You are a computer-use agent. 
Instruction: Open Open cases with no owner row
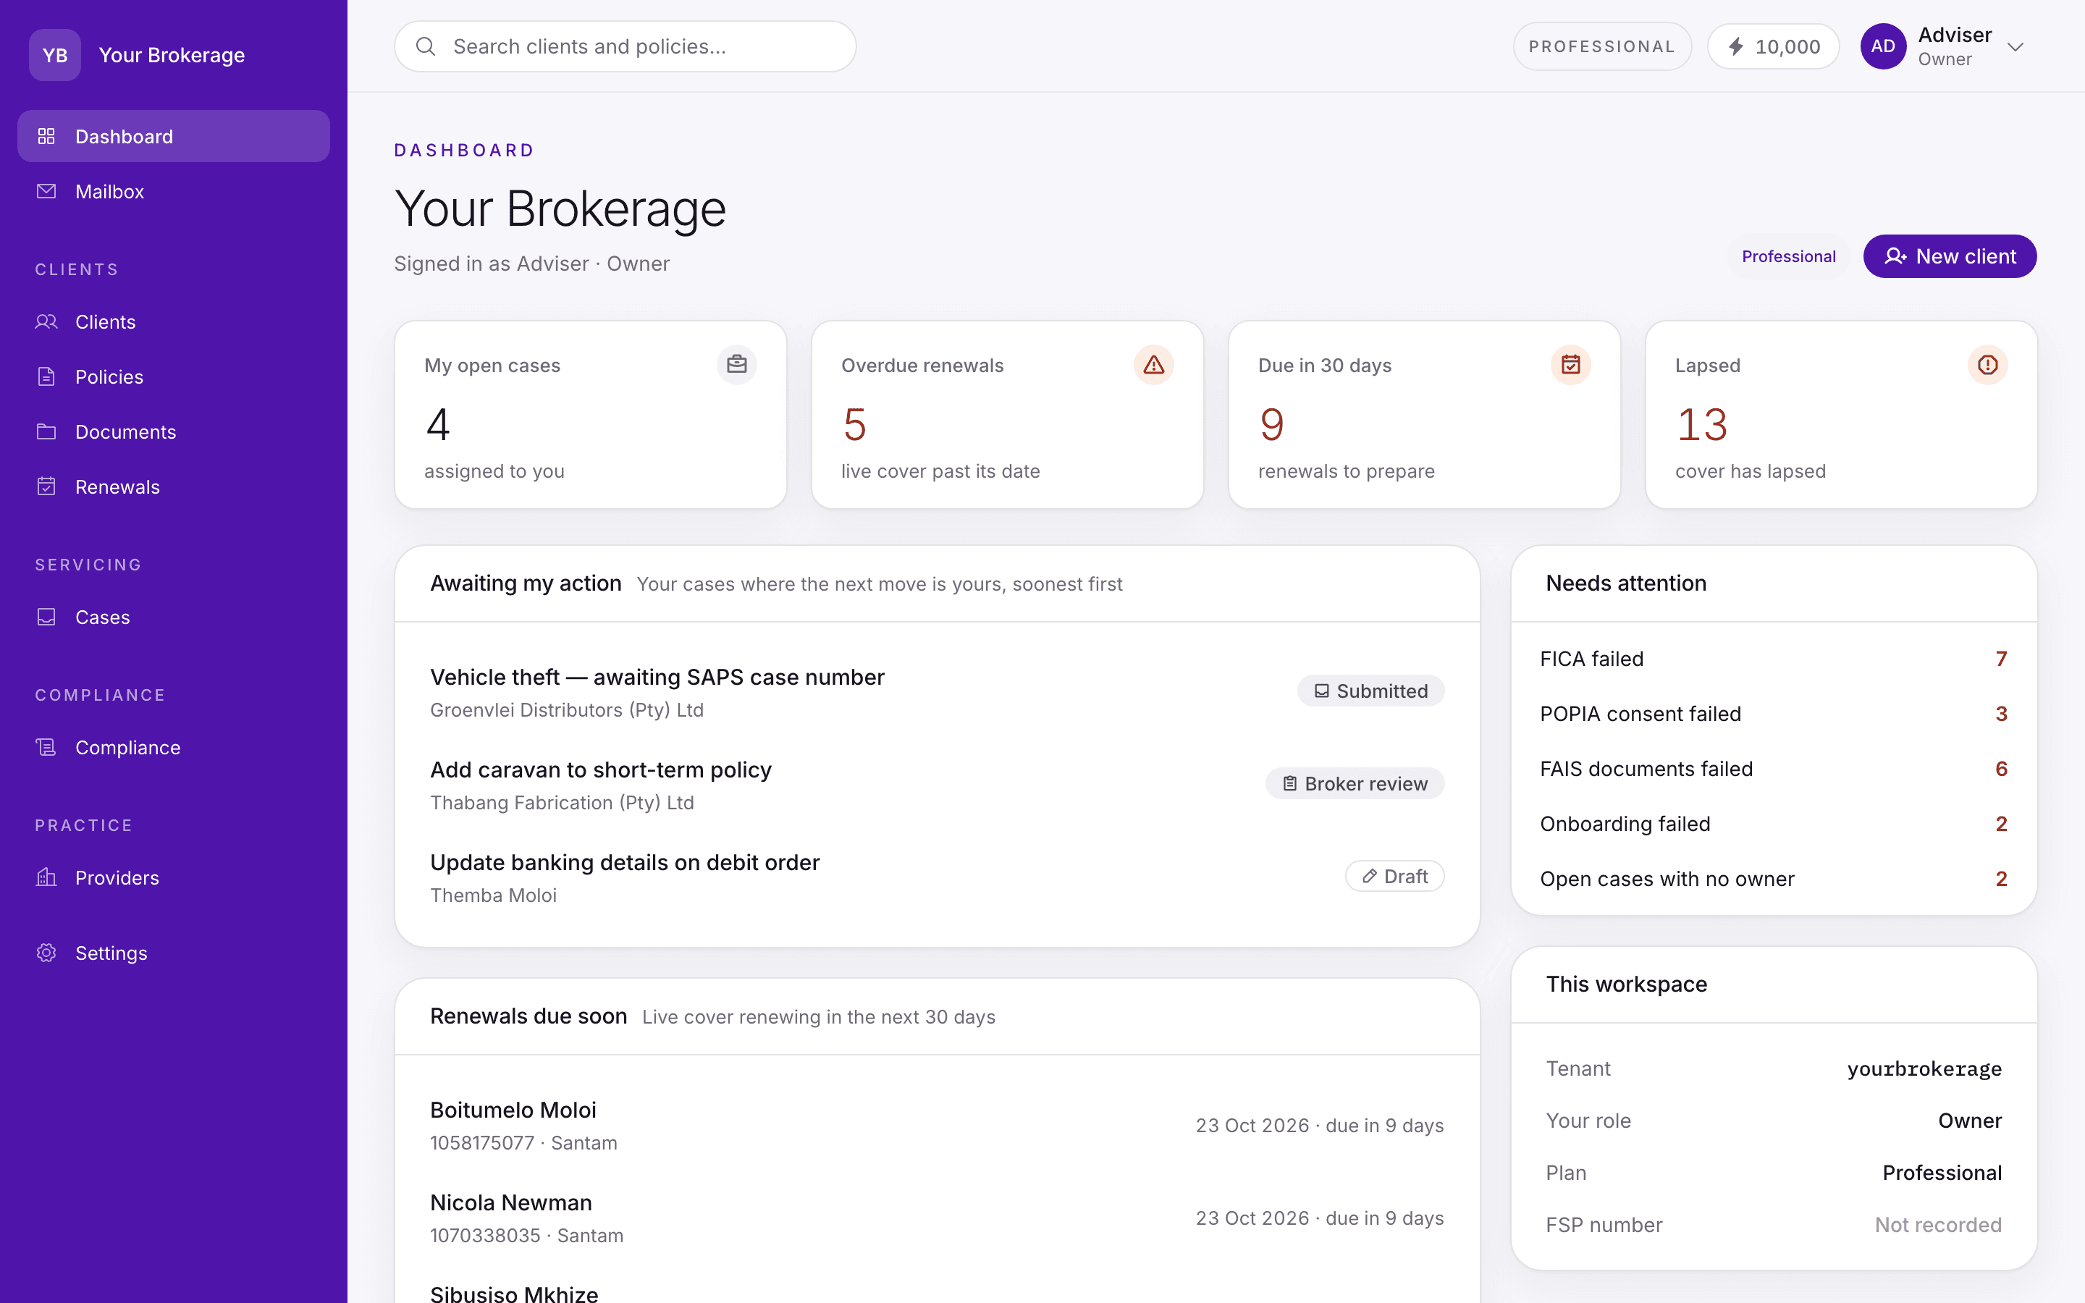pos(1773,879)
